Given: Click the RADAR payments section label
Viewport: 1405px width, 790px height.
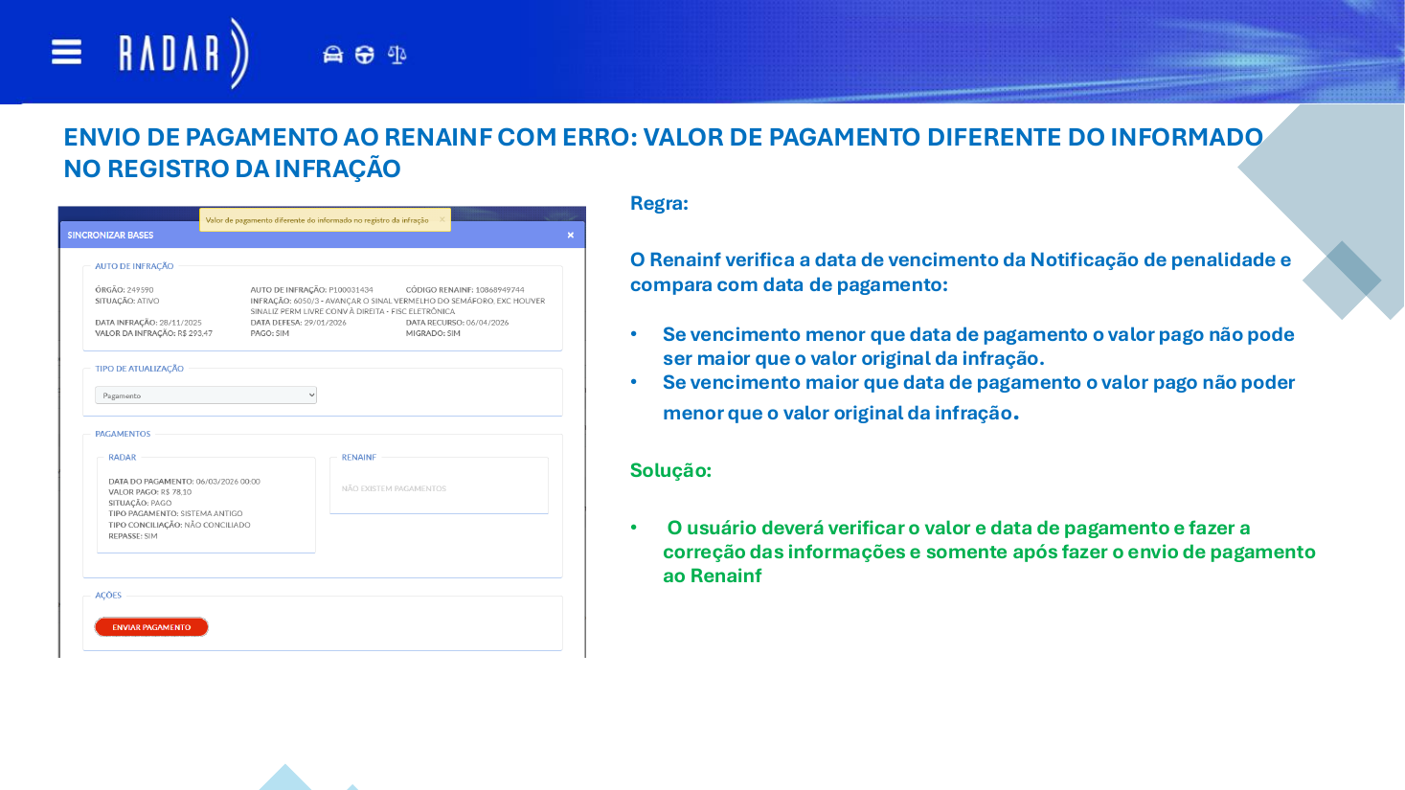Looking at the screenshot, I should coord(123,458).
